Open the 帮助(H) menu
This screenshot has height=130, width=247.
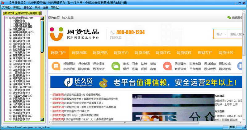tap(55, 7)
